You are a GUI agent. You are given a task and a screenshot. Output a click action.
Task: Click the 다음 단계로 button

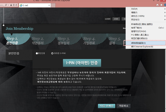point(107,106)
